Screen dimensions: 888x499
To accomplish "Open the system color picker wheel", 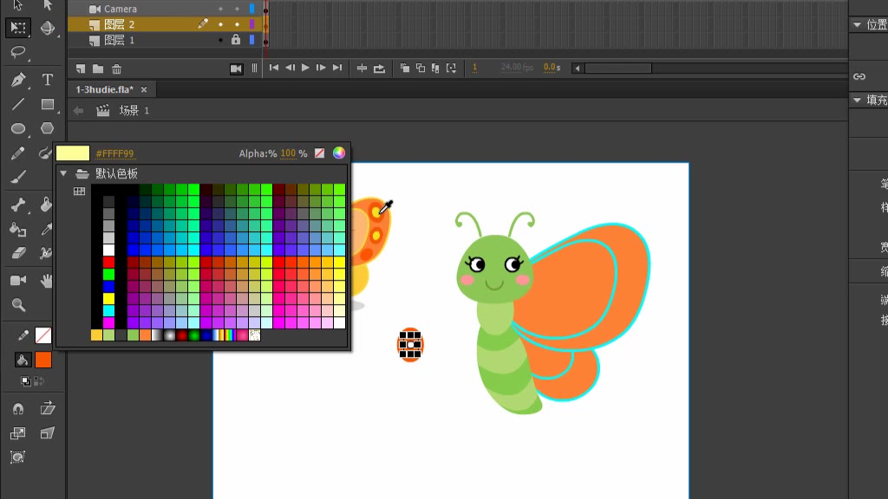I will (339, 153).
